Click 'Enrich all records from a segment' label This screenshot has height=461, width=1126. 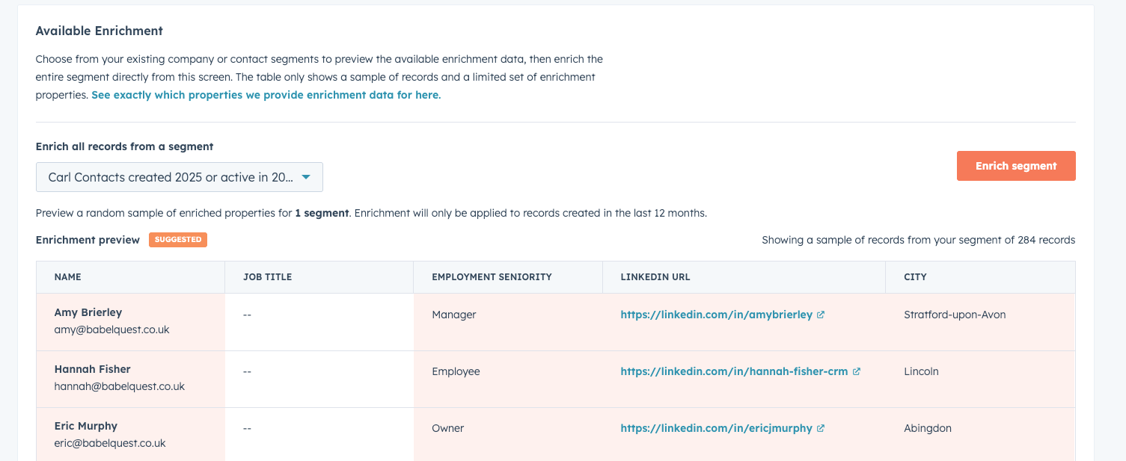pos(125,146)
